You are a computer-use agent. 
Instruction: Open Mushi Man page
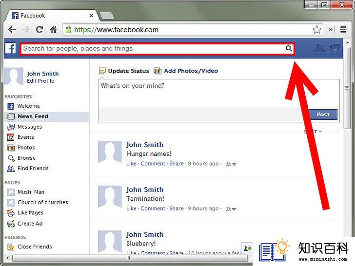[x=31, y=192]
